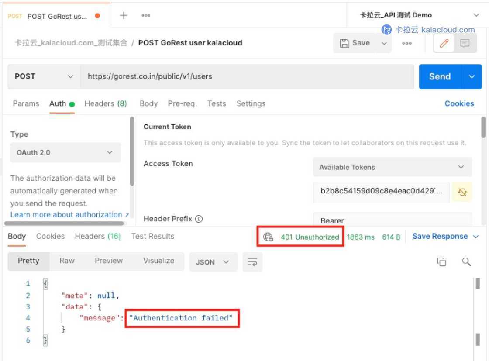Select the Auth request tab

pos(62,103)
